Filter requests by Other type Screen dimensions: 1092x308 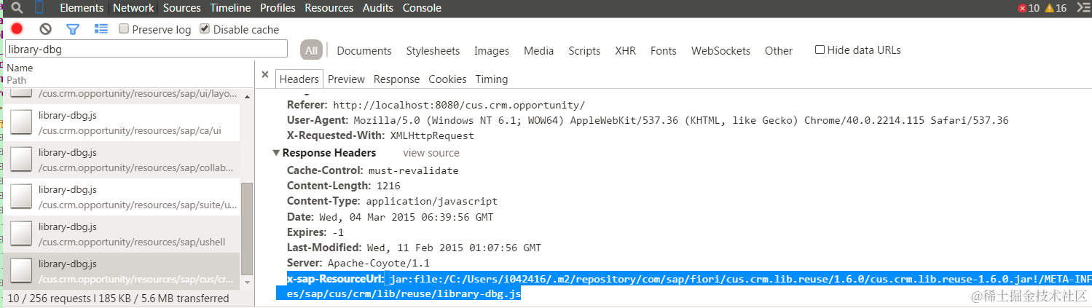779,50
